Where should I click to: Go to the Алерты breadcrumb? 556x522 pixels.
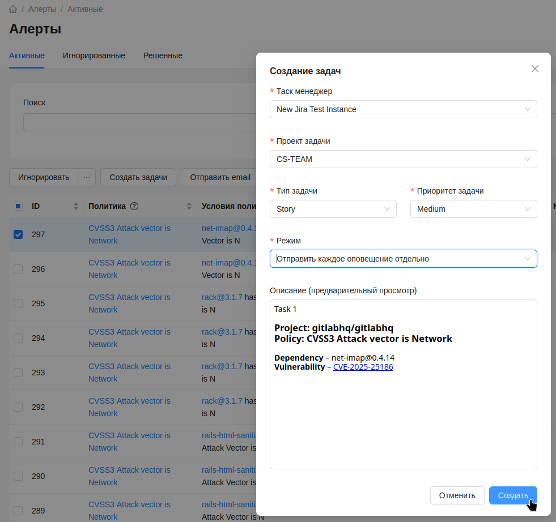point(42,9)
